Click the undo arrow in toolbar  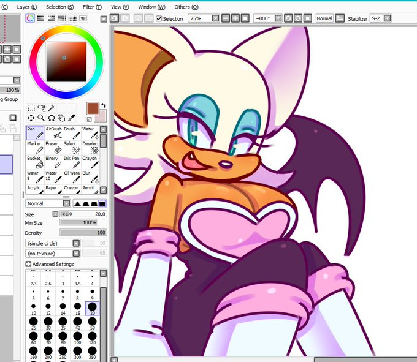pos(115,18)
